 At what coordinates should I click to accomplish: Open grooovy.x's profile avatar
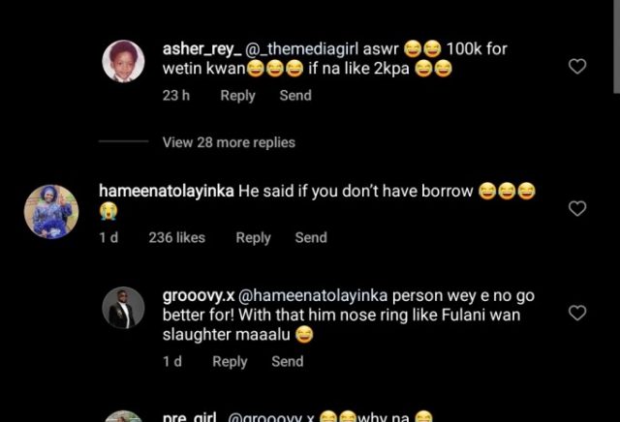coord(123,308)
